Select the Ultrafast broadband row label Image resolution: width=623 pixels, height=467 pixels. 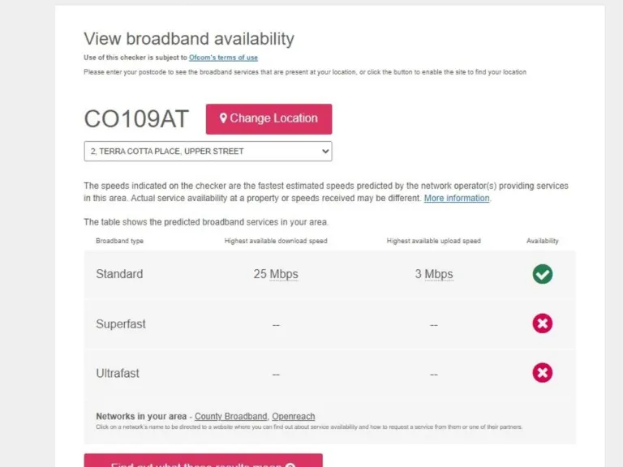click(118, 373)
